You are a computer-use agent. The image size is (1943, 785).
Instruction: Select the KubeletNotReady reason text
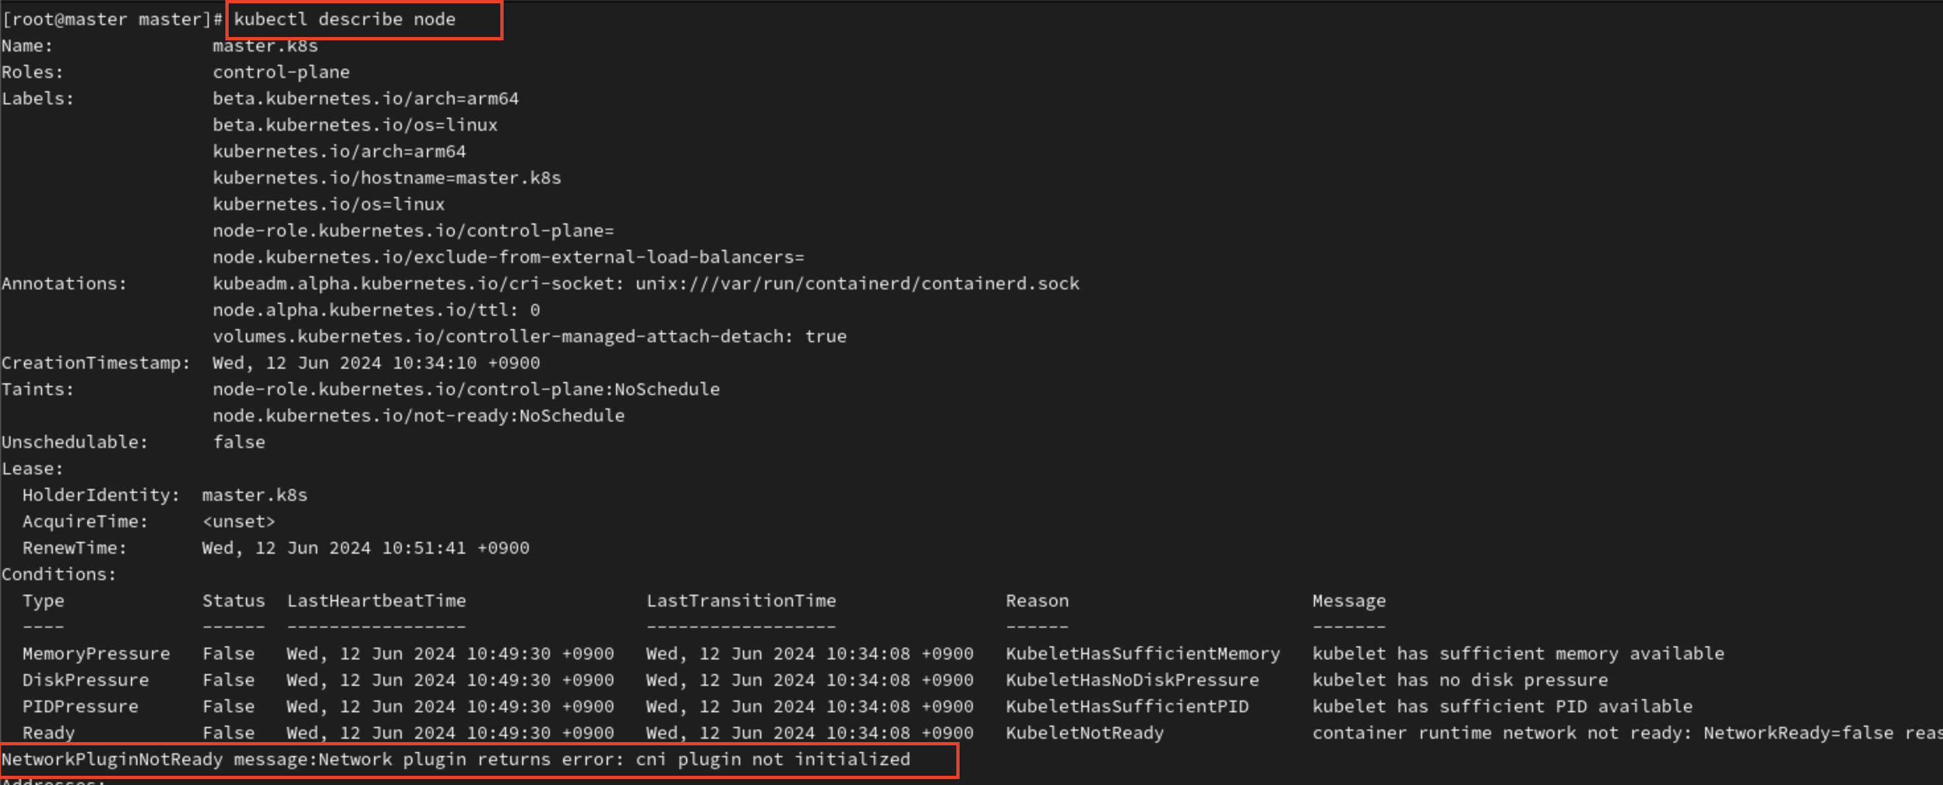click(x=1085, y=732)
